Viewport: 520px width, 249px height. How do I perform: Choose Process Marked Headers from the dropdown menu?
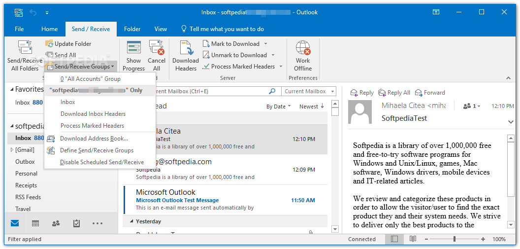(x=100, y=126)
